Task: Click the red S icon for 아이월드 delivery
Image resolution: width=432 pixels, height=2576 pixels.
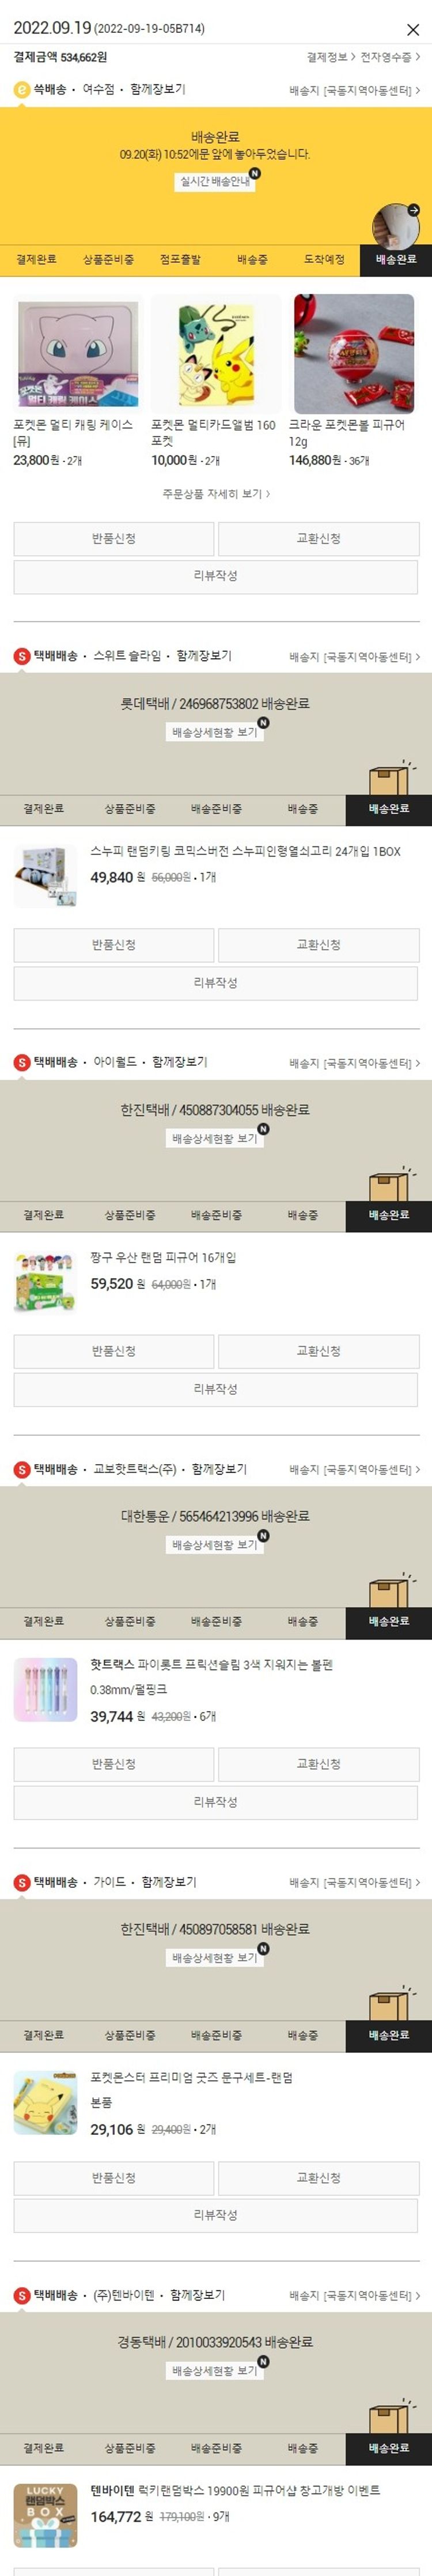Action: coord(21,1062)
